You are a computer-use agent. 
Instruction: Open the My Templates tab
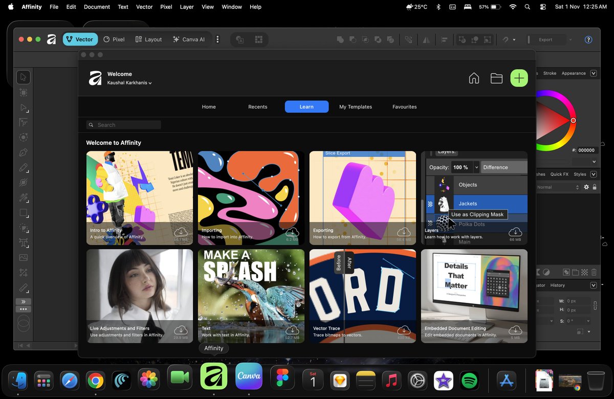click(356, 107)
